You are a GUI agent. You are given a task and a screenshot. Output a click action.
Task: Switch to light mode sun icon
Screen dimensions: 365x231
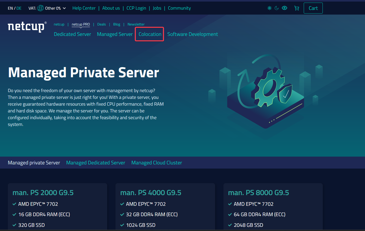pyautogui.click(x=270, y=8)
